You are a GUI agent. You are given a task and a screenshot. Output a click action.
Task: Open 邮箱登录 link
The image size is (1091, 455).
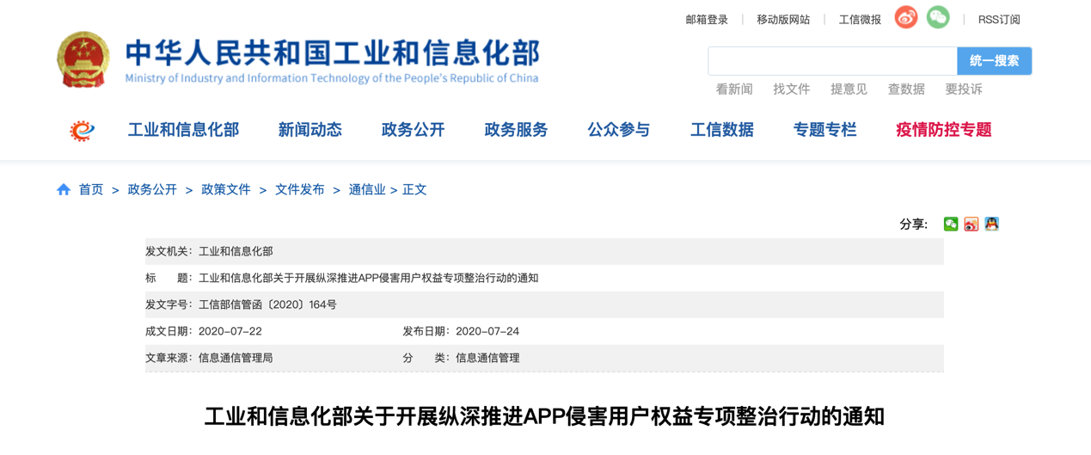707,19
